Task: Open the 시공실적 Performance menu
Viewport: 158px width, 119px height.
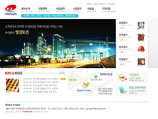Action: click(x=61, y=10)
